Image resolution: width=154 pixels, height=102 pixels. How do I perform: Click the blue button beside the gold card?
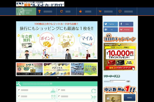(129, 97)
